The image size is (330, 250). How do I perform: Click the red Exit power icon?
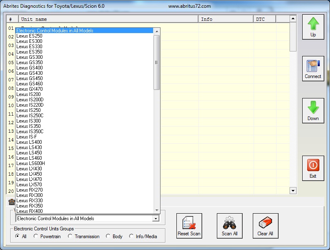click(313, 165)
